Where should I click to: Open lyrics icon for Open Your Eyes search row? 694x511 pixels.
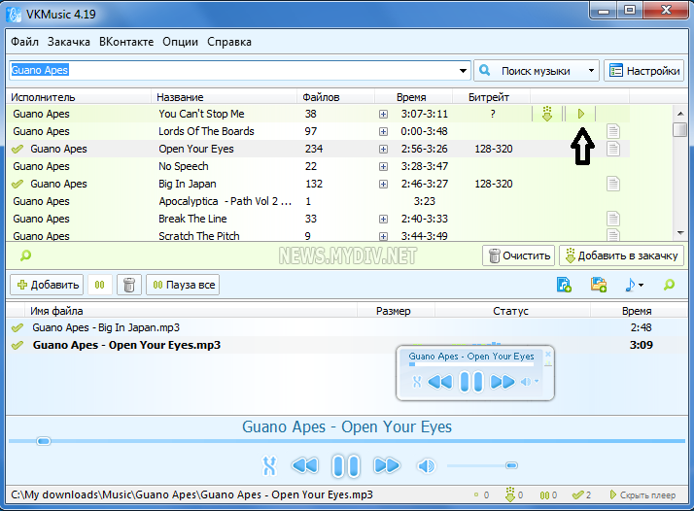coord(613,149)
